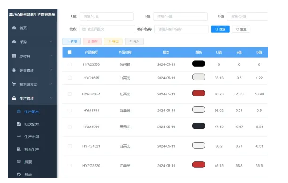Click the red color swatch for HYPG3320
288x183 pixels.
pyautogui.click(x=199, y=165)
